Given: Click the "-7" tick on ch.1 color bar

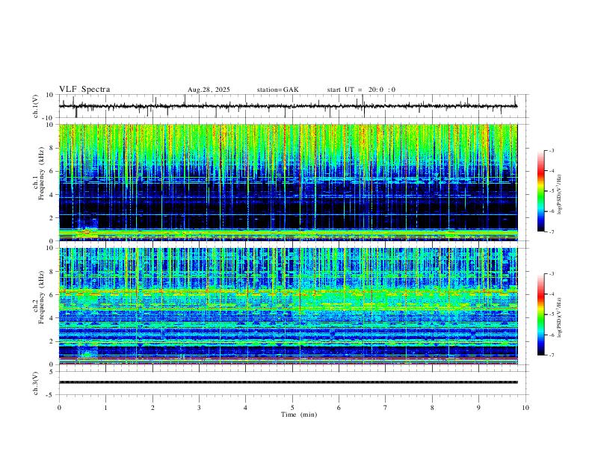Looking at the screenshot, I should (551, 232).
